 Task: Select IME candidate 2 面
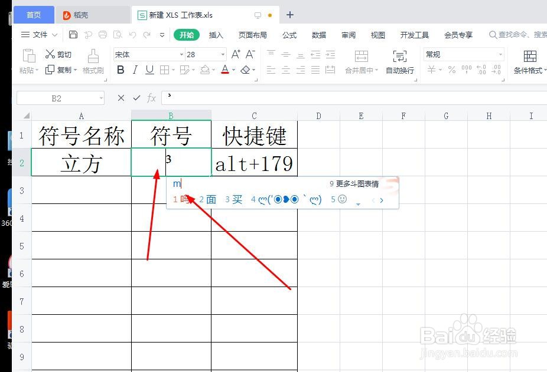click(208, 200)
